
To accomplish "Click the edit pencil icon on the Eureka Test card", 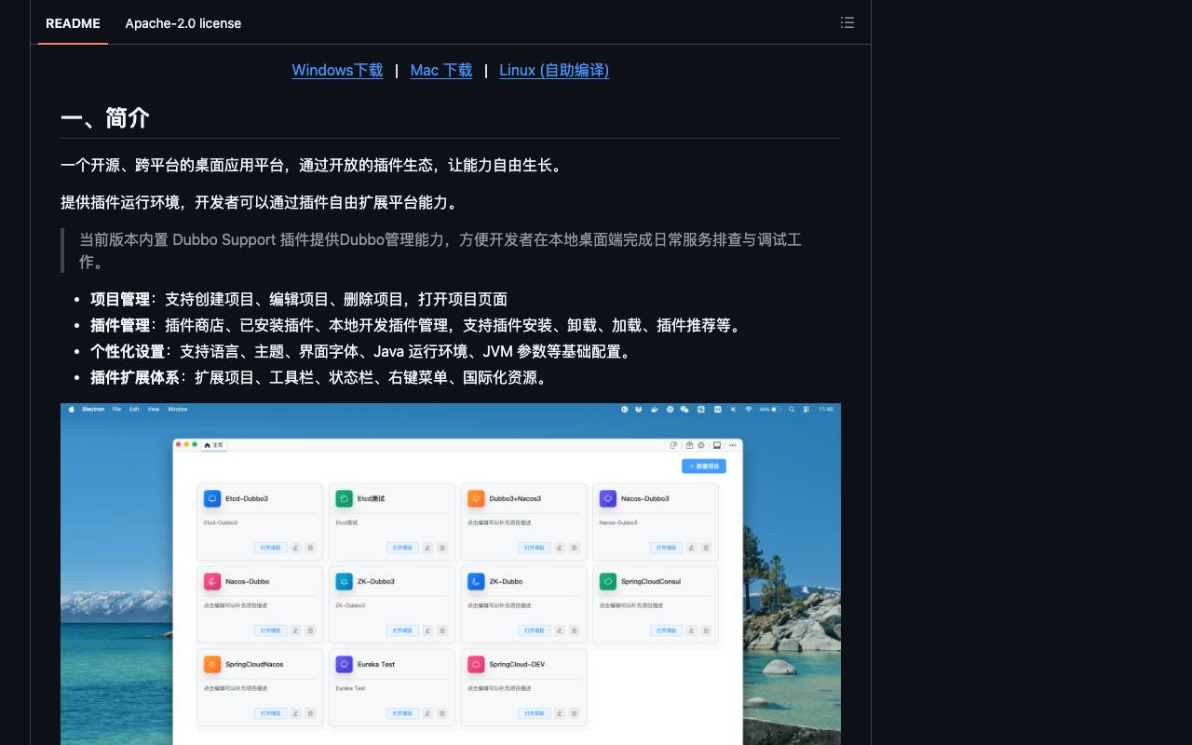I will click(428, 713).
